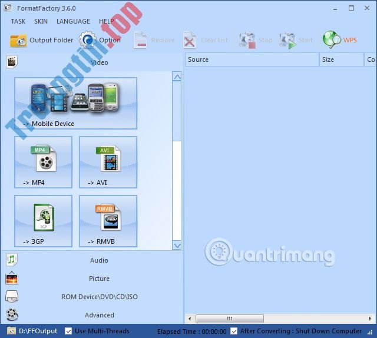Sort by the Source column header
Screen dimensions: 377x338
coord(252,59)
